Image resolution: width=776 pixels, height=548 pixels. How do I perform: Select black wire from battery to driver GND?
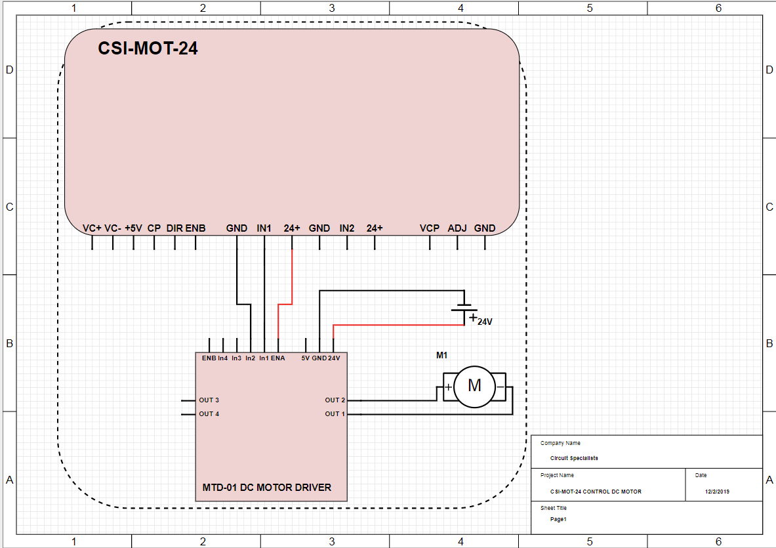(391, 291)
